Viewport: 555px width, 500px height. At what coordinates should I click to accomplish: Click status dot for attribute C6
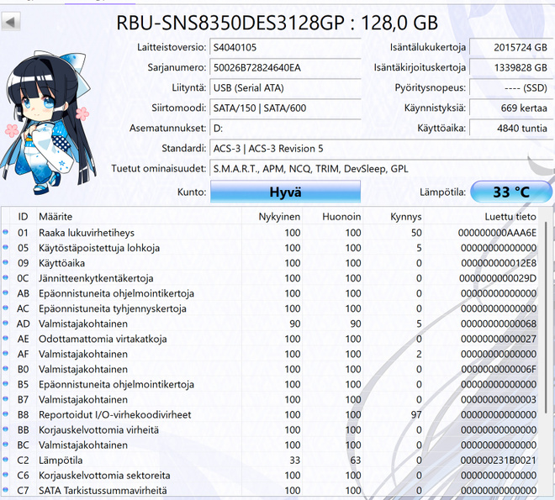(x=5, y=475)
